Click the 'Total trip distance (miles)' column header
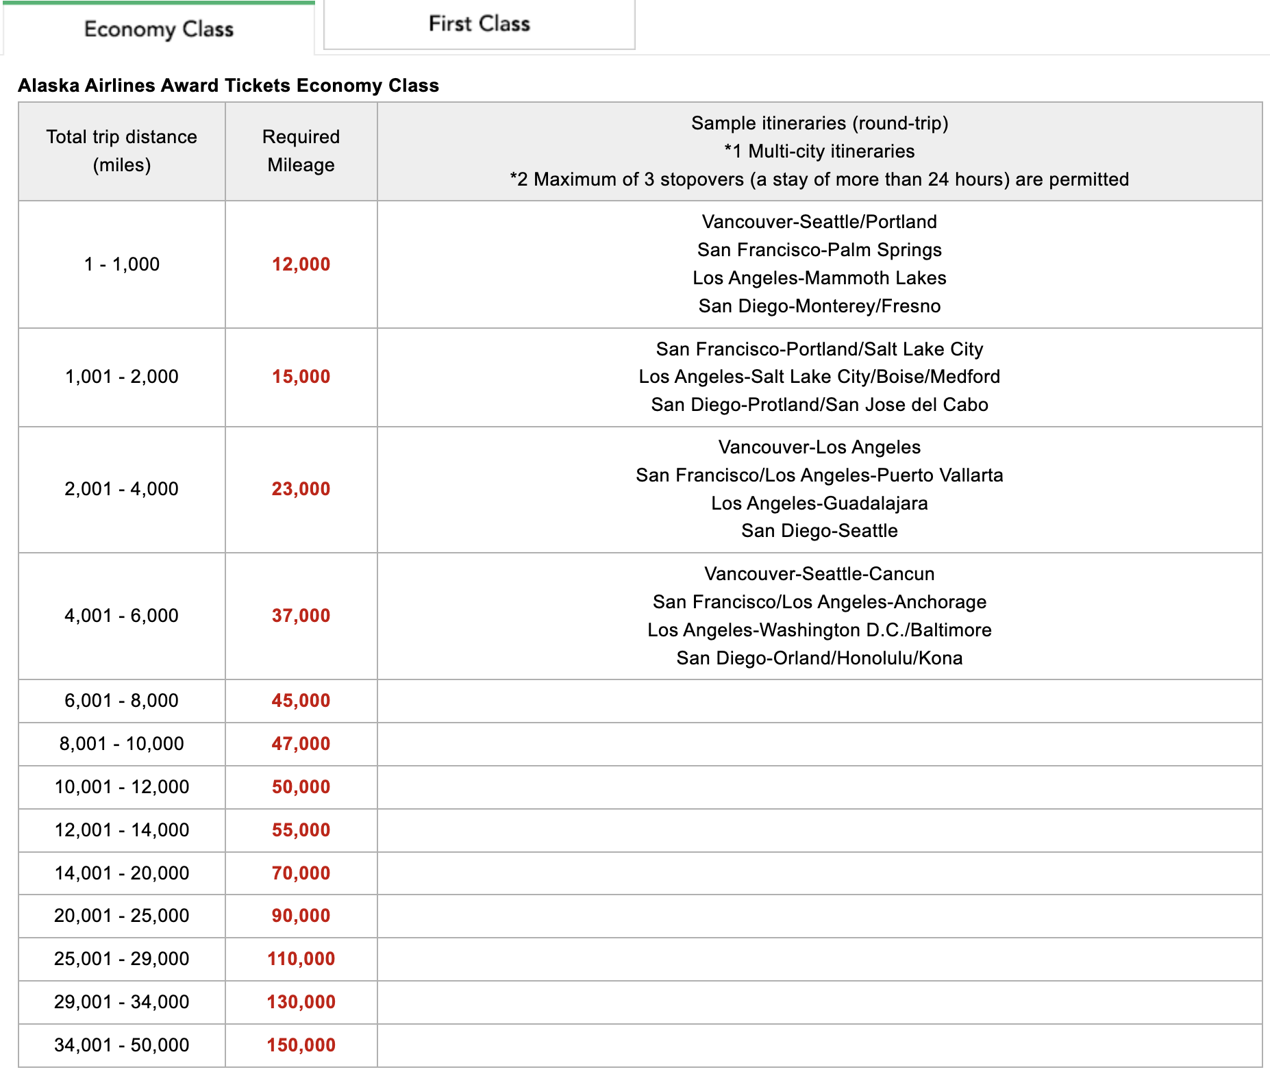Image resolution: width=1270 pixels, height=1074 pixels. pos(122,151)
